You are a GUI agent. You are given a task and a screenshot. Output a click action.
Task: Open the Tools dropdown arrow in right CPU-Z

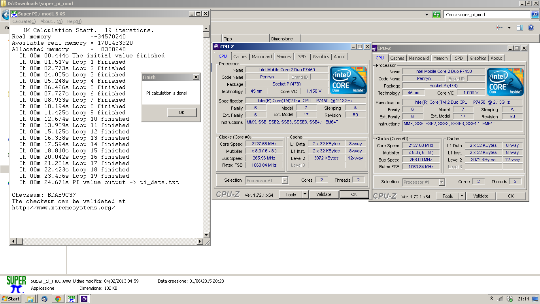click(462, 196)
